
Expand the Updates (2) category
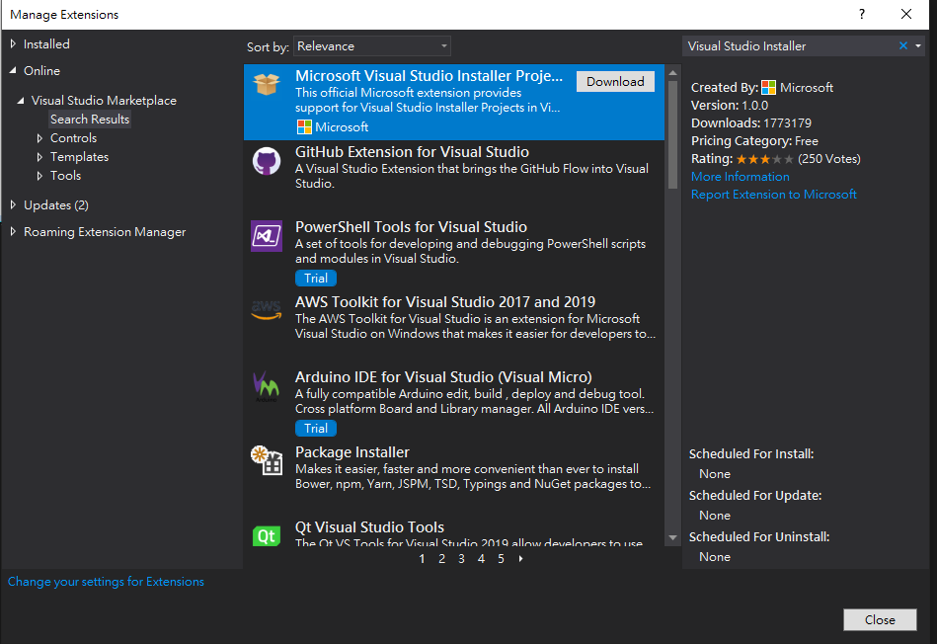[x=13, y=204]
